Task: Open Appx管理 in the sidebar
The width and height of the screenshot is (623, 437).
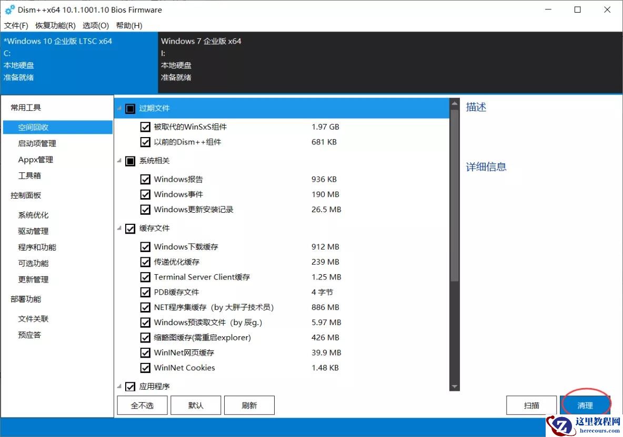Action: click(35, 159)
